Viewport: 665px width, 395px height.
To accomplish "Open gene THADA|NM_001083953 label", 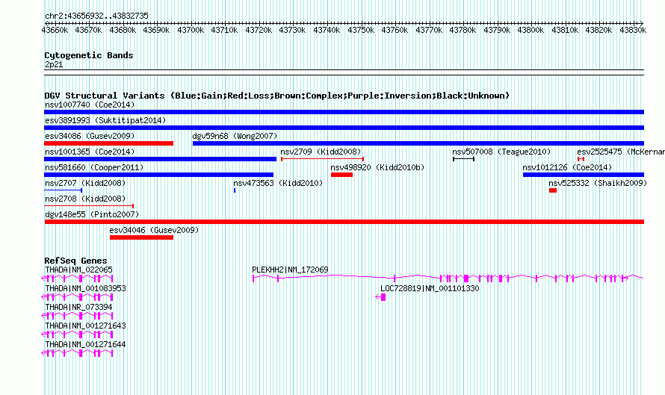I will (x=85, y=288).
